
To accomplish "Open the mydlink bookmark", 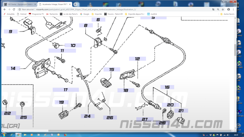I will click(152, 14).
